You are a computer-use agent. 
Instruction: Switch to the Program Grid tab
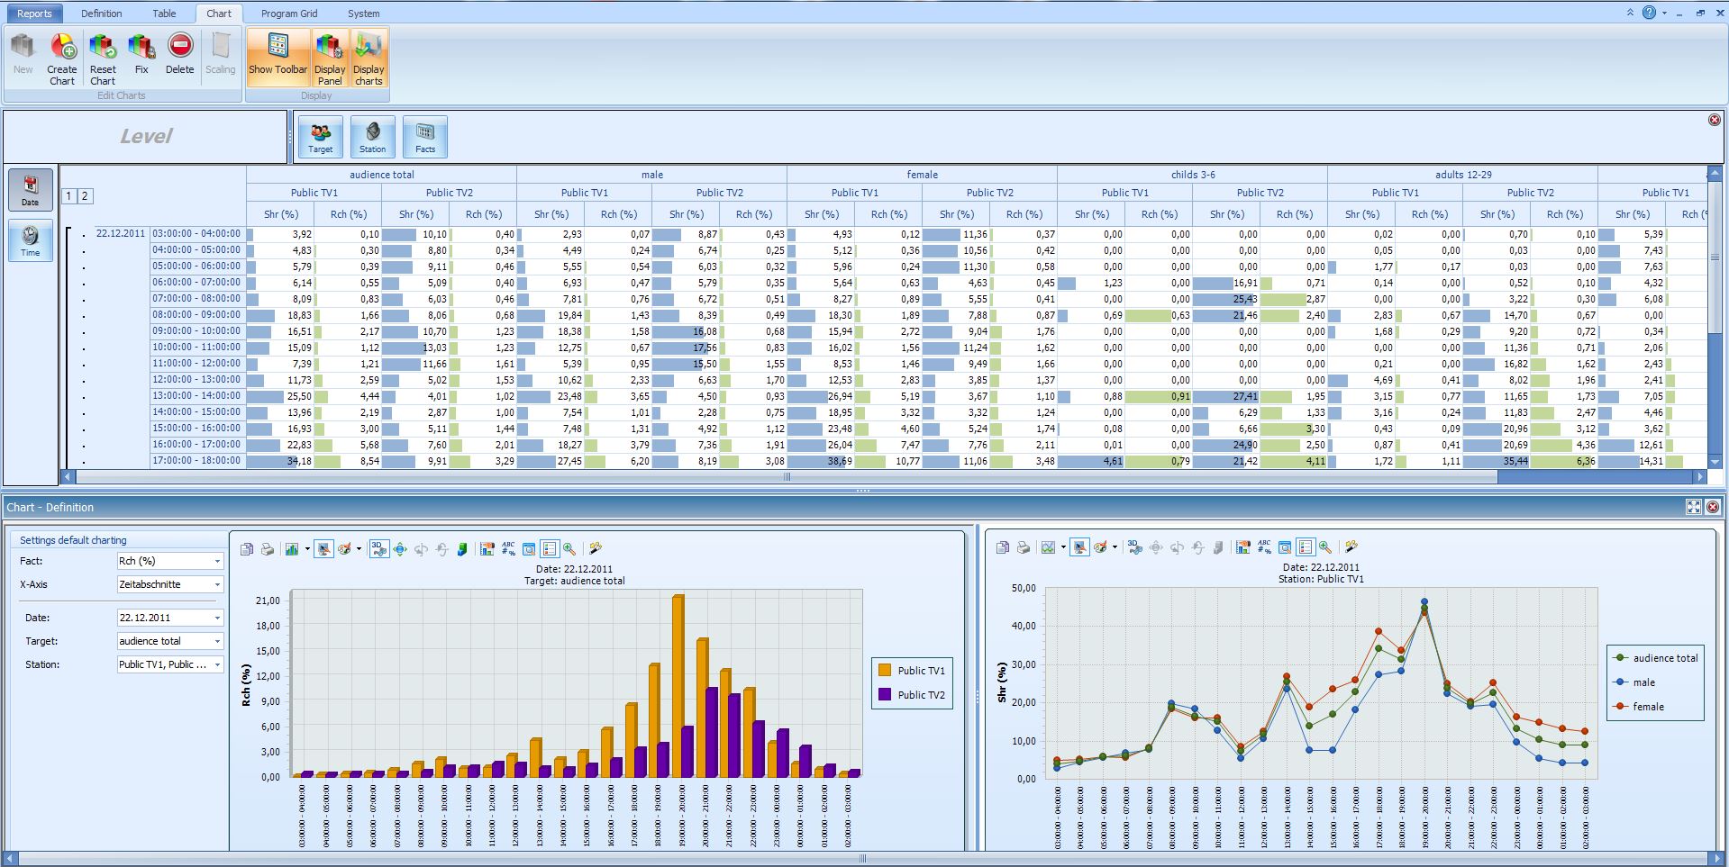pyautogui.click(x=288, y=14)
